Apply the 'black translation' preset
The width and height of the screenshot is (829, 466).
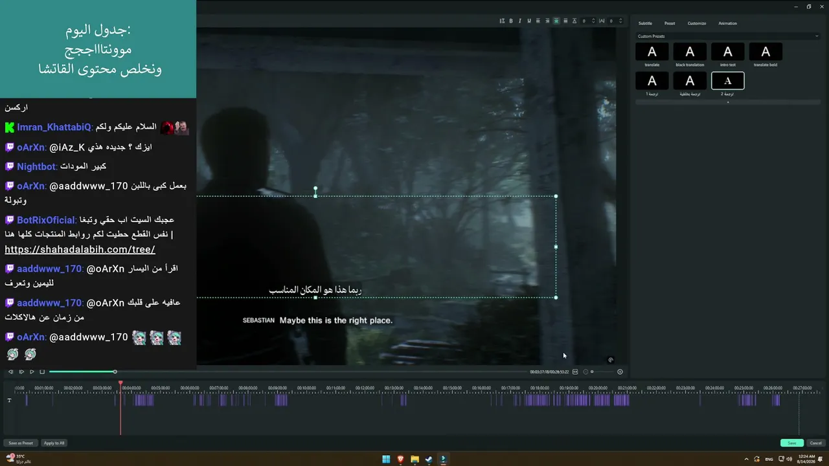click(x=690, y=52)
